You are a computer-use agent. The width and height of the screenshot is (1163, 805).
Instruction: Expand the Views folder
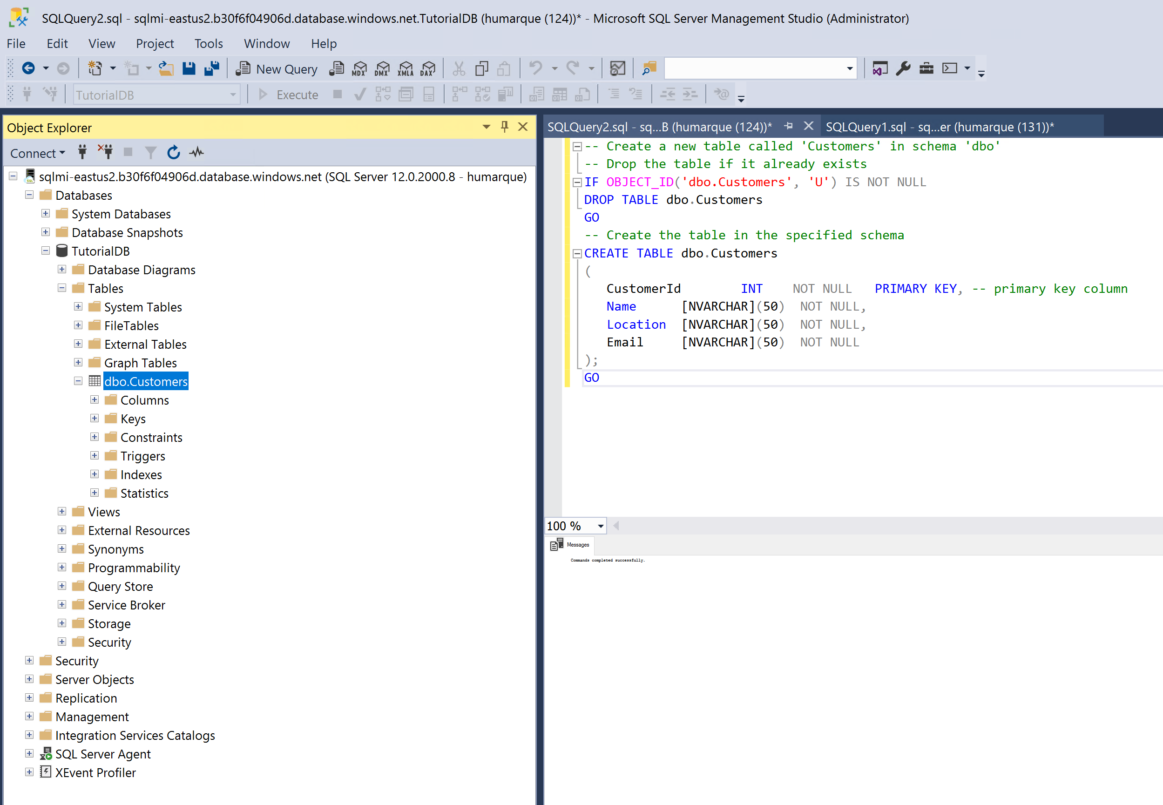[x=61, y=511]
